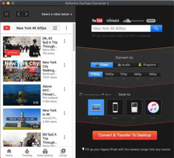
Task: Click the YouTube search box showing New York 4K 60fps
Action: click(x=37, y=28)
